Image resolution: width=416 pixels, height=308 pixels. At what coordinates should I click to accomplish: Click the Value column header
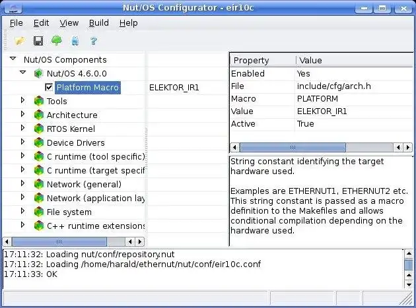pos(355,61)
